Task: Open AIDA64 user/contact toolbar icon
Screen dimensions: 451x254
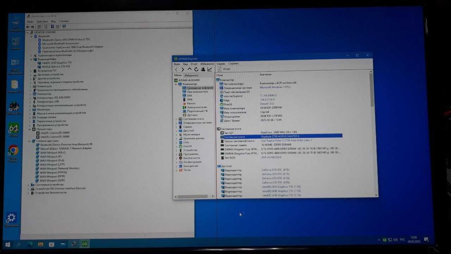Action: pos(203,69)
